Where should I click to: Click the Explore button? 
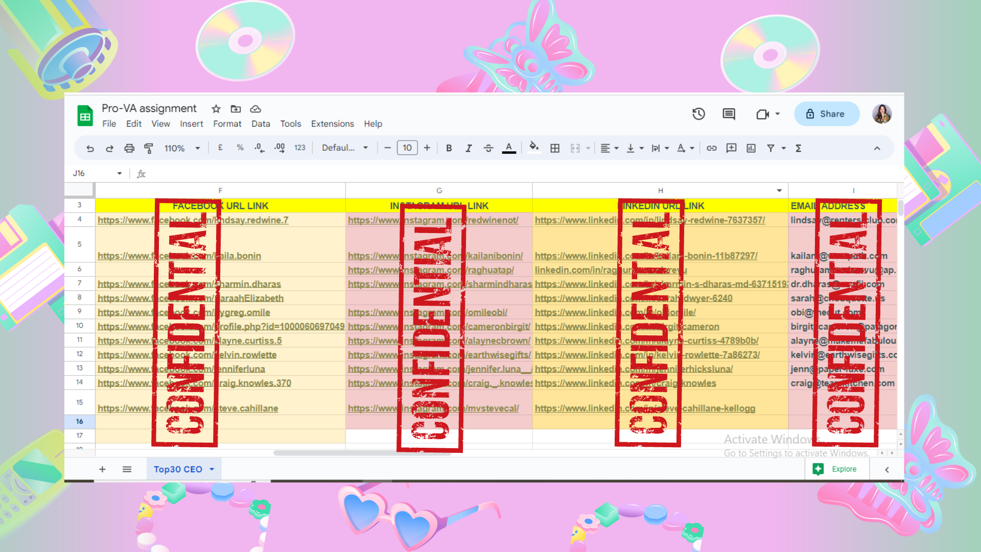pyautogui.click(x=837, y=469)
